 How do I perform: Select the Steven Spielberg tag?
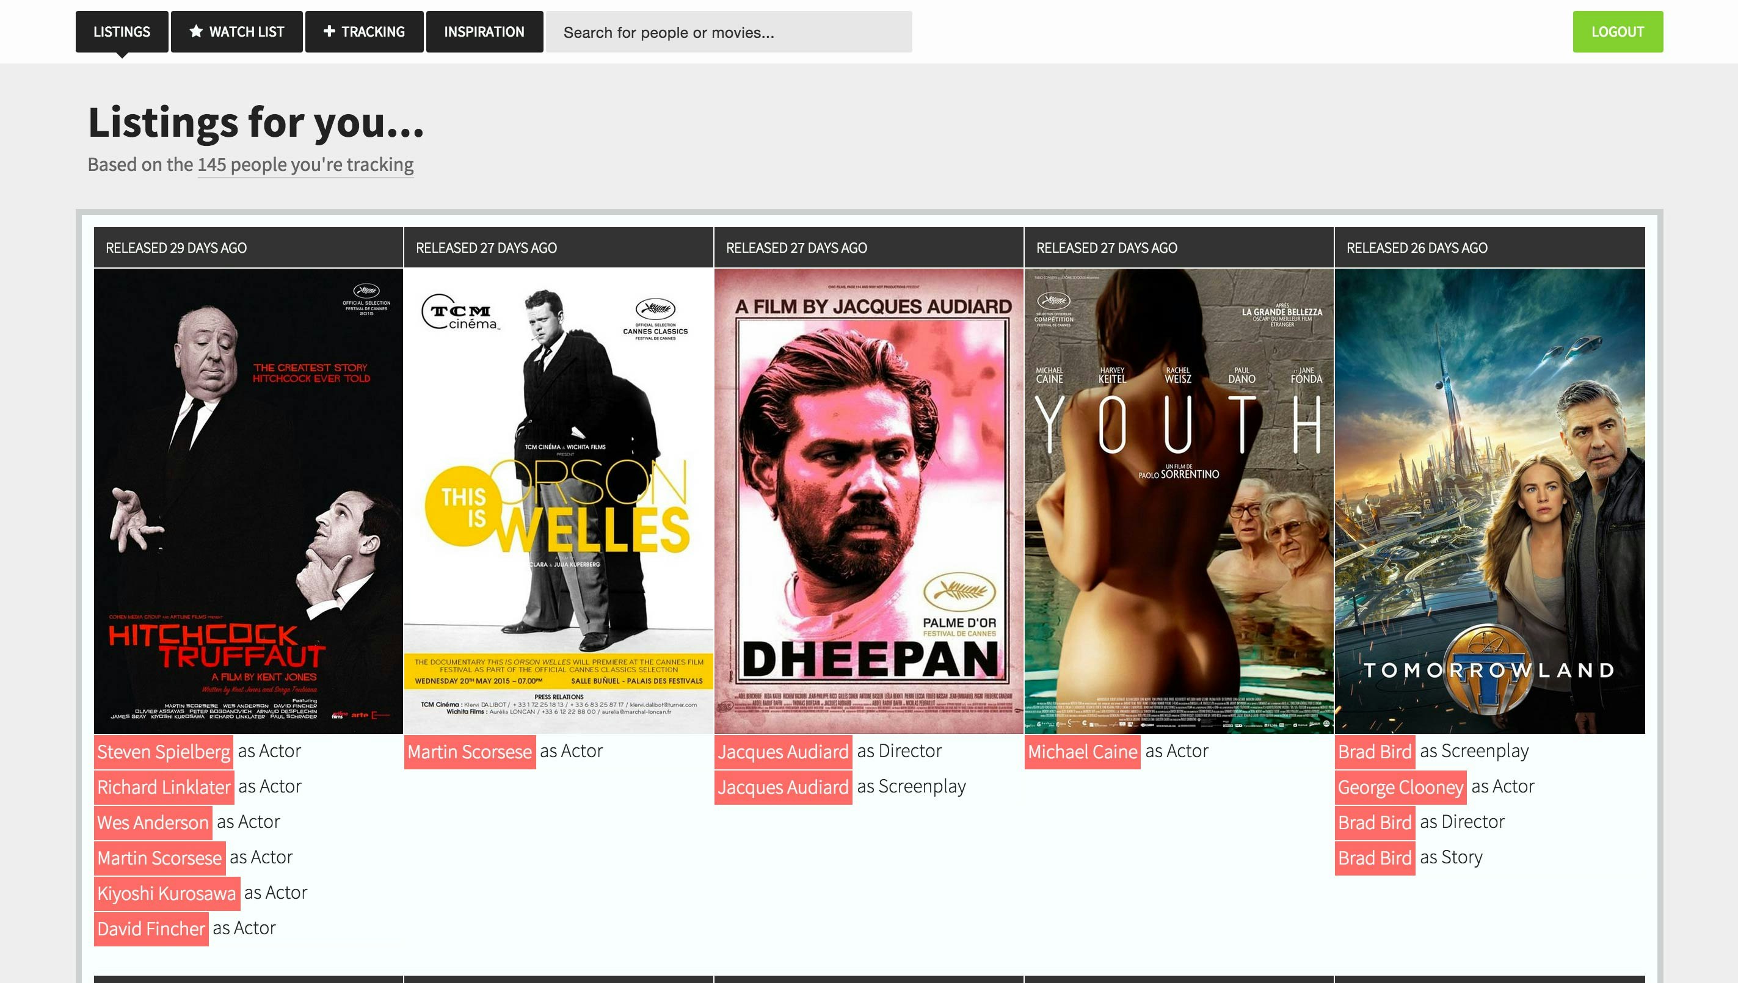tap(164, 752)
